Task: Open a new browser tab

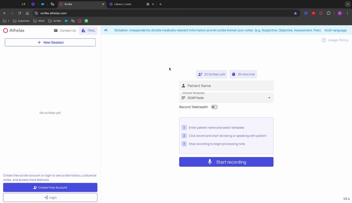Action: 161,4
